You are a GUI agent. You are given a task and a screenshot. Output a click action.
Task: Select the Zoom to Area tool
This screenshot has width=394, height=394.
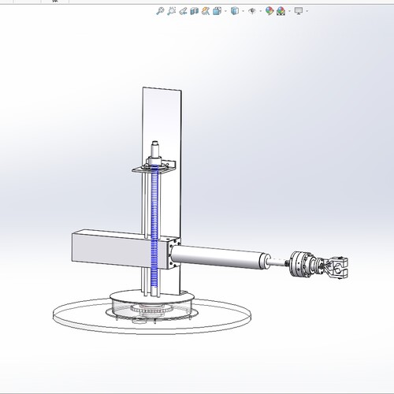[171, 11]
